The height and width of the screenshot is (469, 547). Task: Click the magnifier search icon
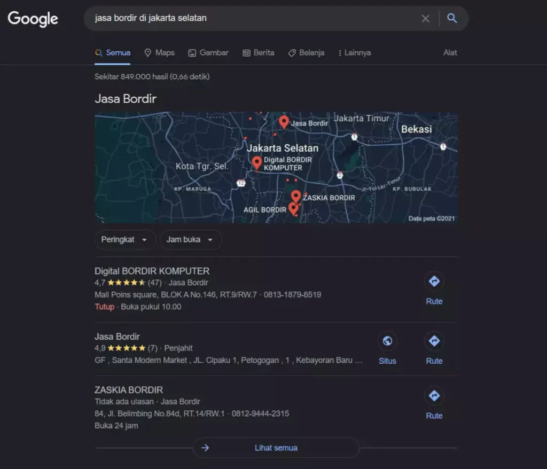click(x=452, y=18)
